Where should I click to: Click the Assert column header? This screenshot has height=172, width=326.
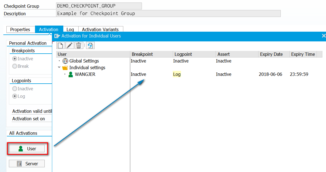pos(237,54)
